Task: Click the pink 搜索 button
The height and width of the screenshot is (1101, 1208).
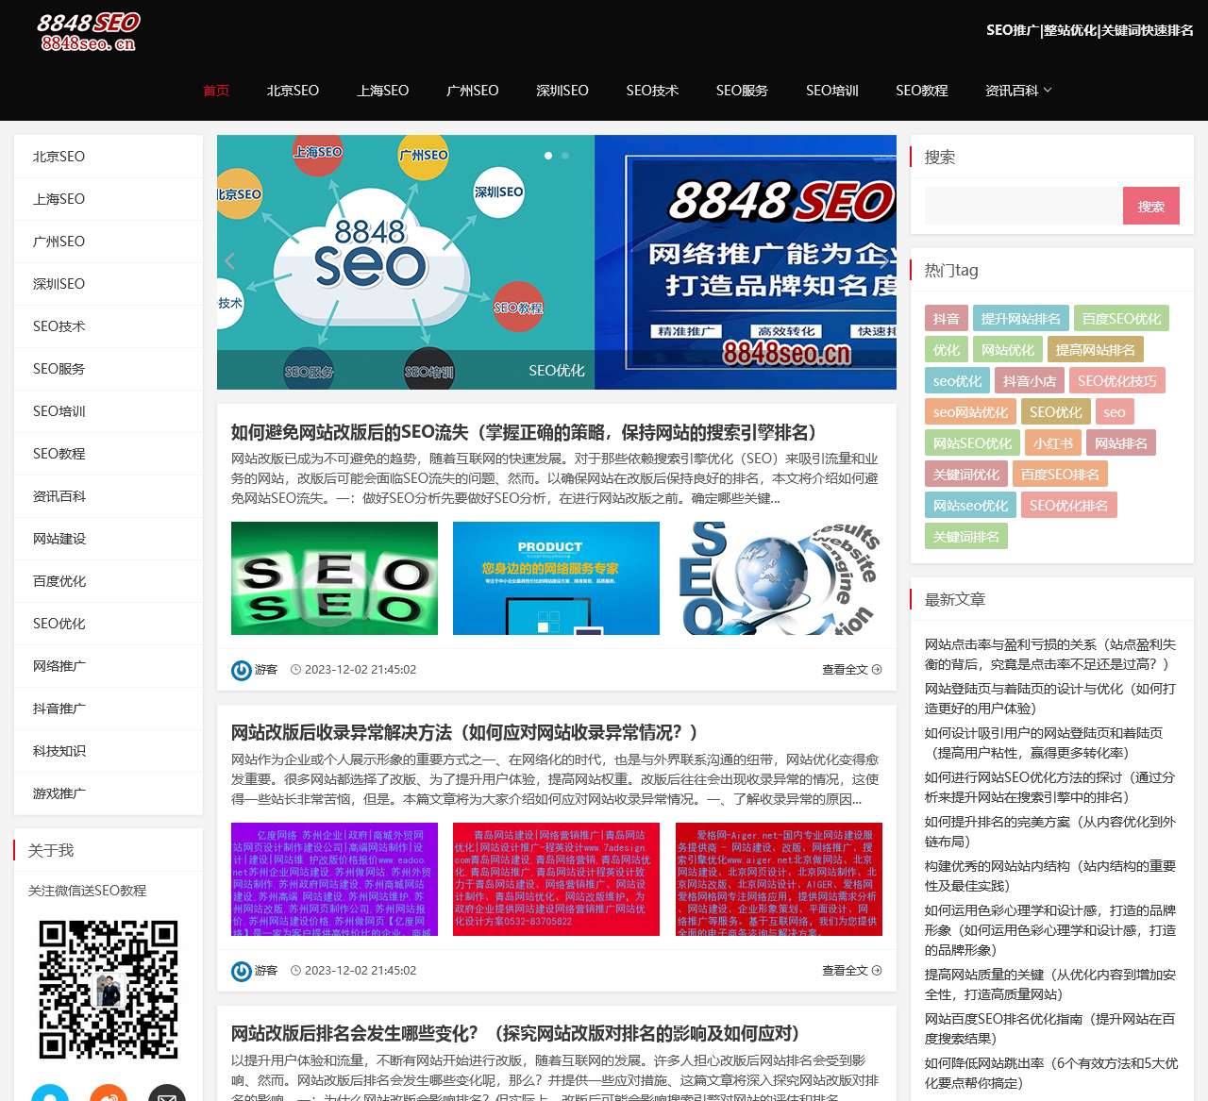Action: 1151,206
